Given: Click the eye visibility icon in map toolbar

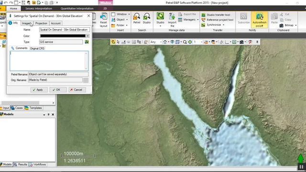Looking at the screenshot, I should point(172,42).
